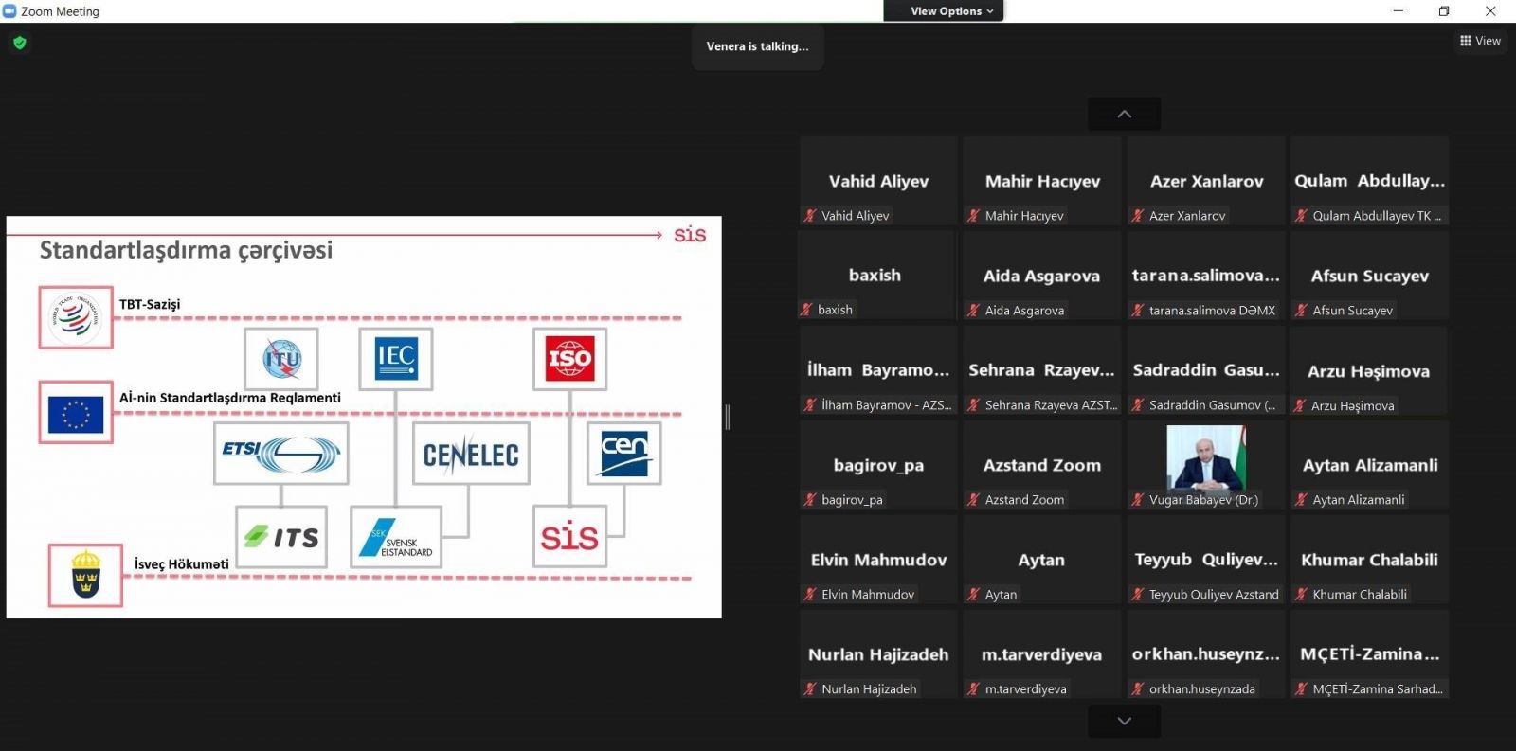The image size is (1516, 751).
Task: Click the Swedish coat of arms emblem
Action: [x=86, y=575]
